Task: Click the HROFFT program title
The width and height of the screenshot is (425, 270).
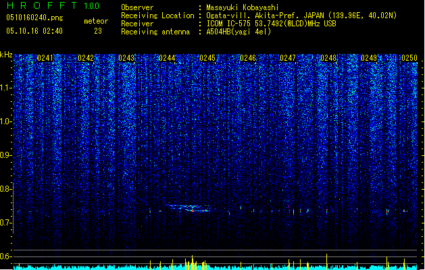Action: pos(42,5)
